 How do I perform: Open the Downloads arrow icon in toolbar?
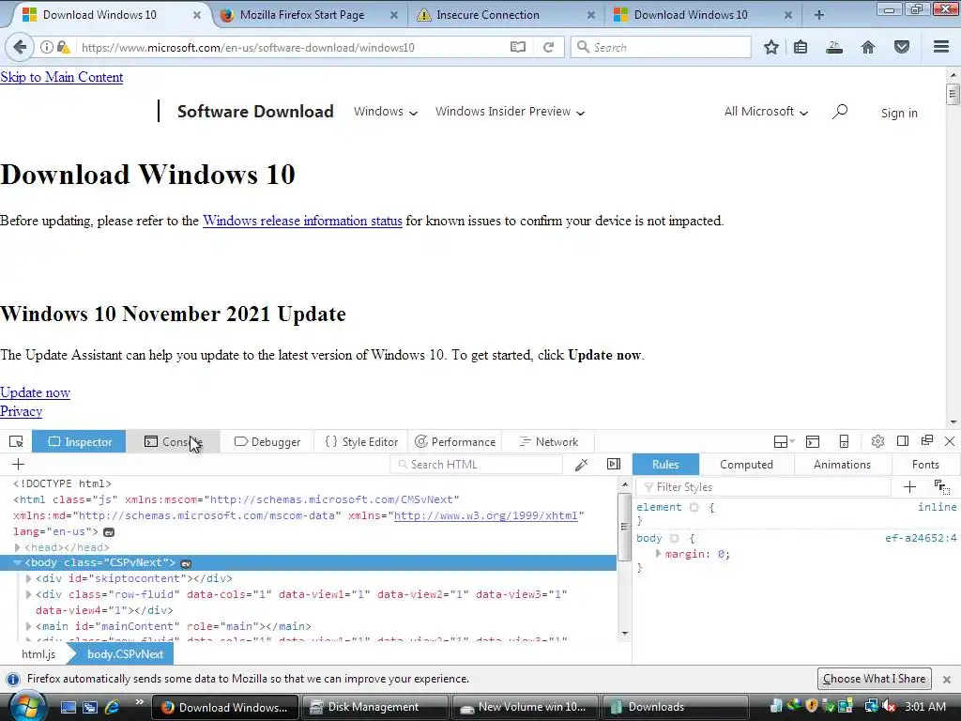click(x=834, y=47)
